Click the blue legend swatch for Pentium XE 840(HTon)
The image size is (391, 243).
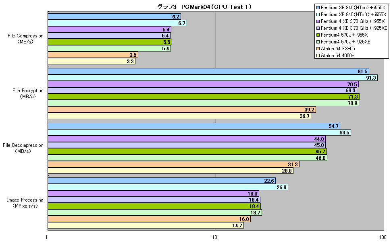pyautogui.click(x=318, y=8)
